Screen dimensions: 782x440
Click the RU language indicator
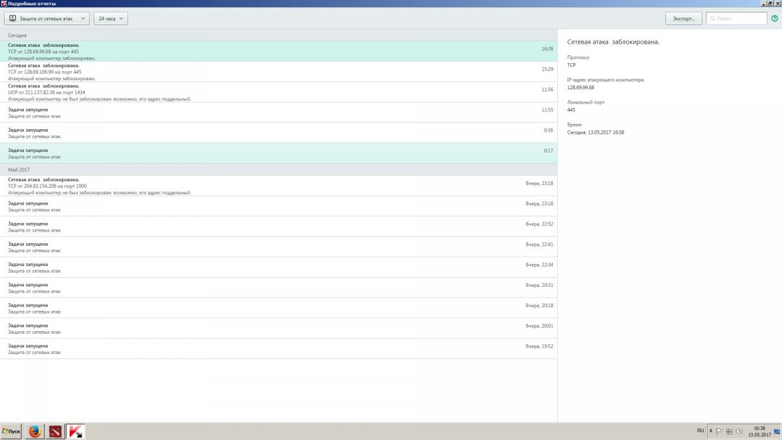tap(701, 431)
